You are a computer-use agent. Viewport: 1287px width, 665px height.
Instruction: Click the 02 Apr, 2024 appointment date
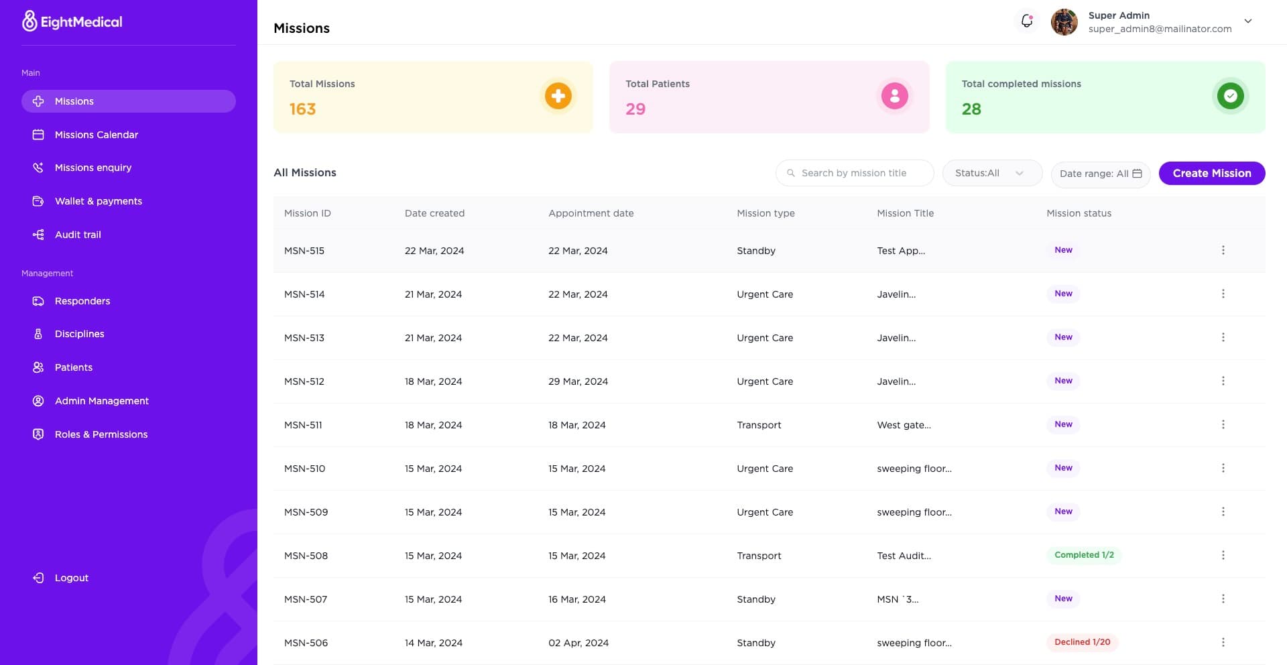point(578,643)
